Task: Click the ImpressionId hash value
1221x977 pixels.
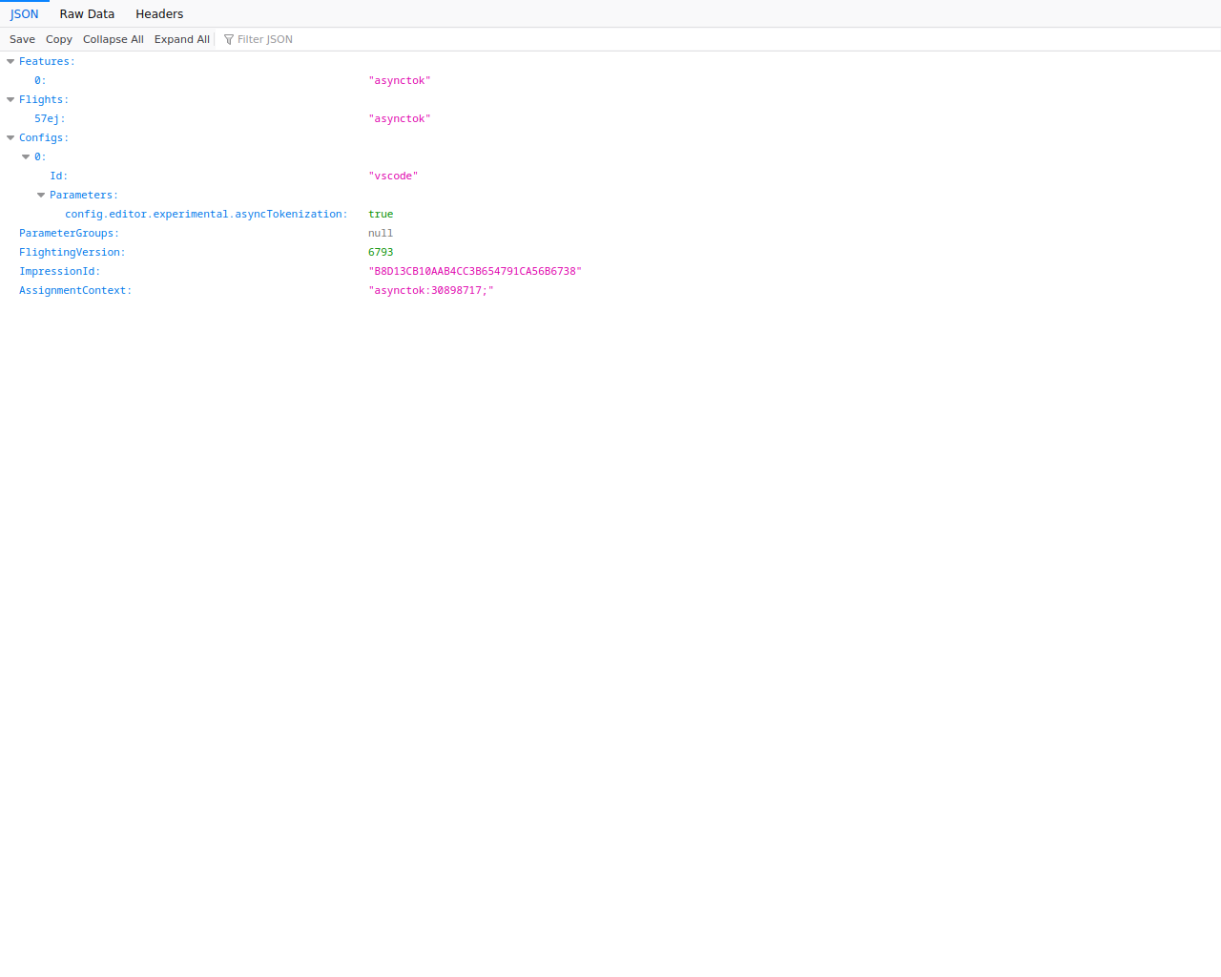Action: pyautogui.click(x=475, y=271)
